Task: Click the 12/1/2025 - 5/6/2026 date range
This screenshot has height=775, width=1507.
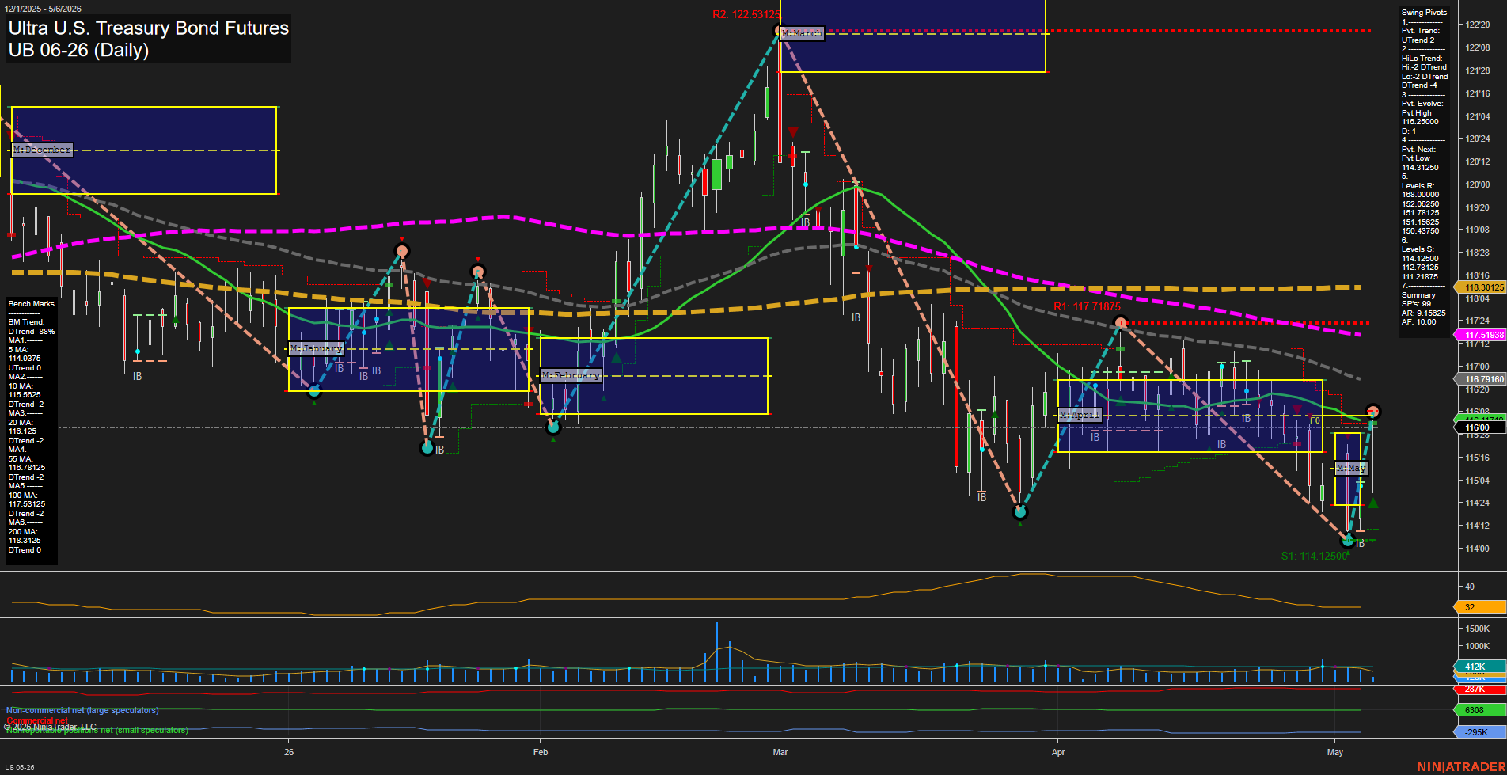Action: [43, 9]
